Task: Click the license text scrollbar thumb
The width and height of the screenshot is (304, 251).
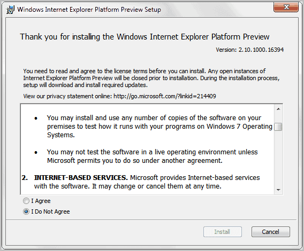Action: (x=278, y=127)
